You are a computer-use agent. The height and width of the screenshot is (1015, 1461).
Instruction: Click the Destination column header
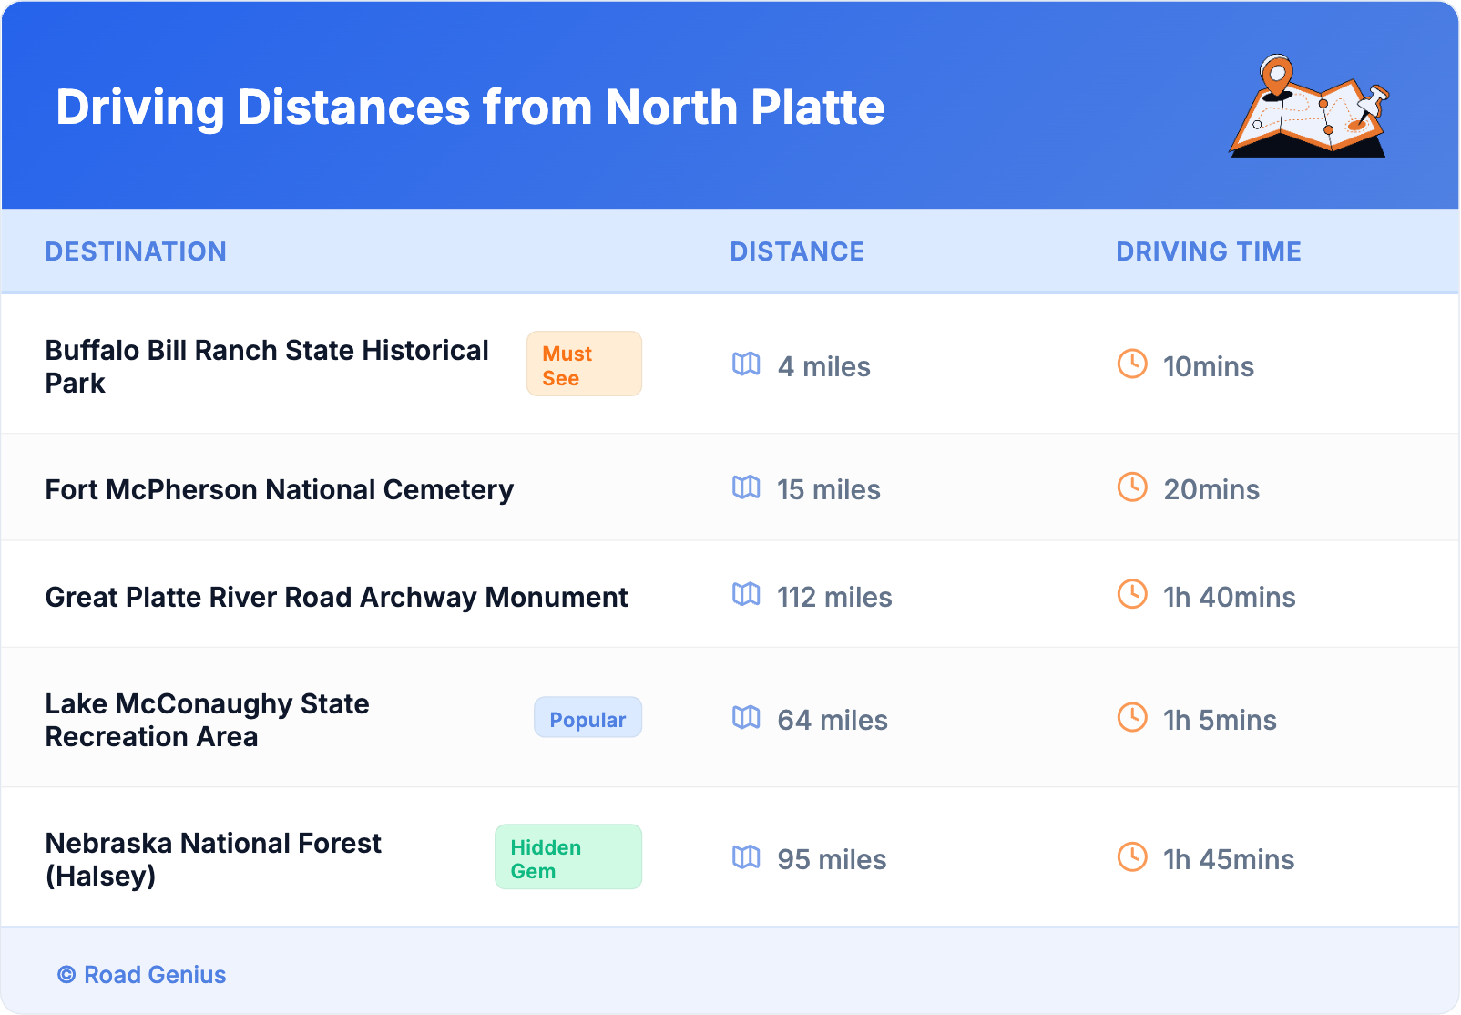pos(136,251)
